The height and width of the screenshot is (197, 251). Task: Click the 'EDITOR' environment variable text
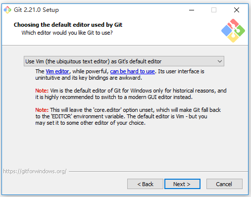(61, 116)
